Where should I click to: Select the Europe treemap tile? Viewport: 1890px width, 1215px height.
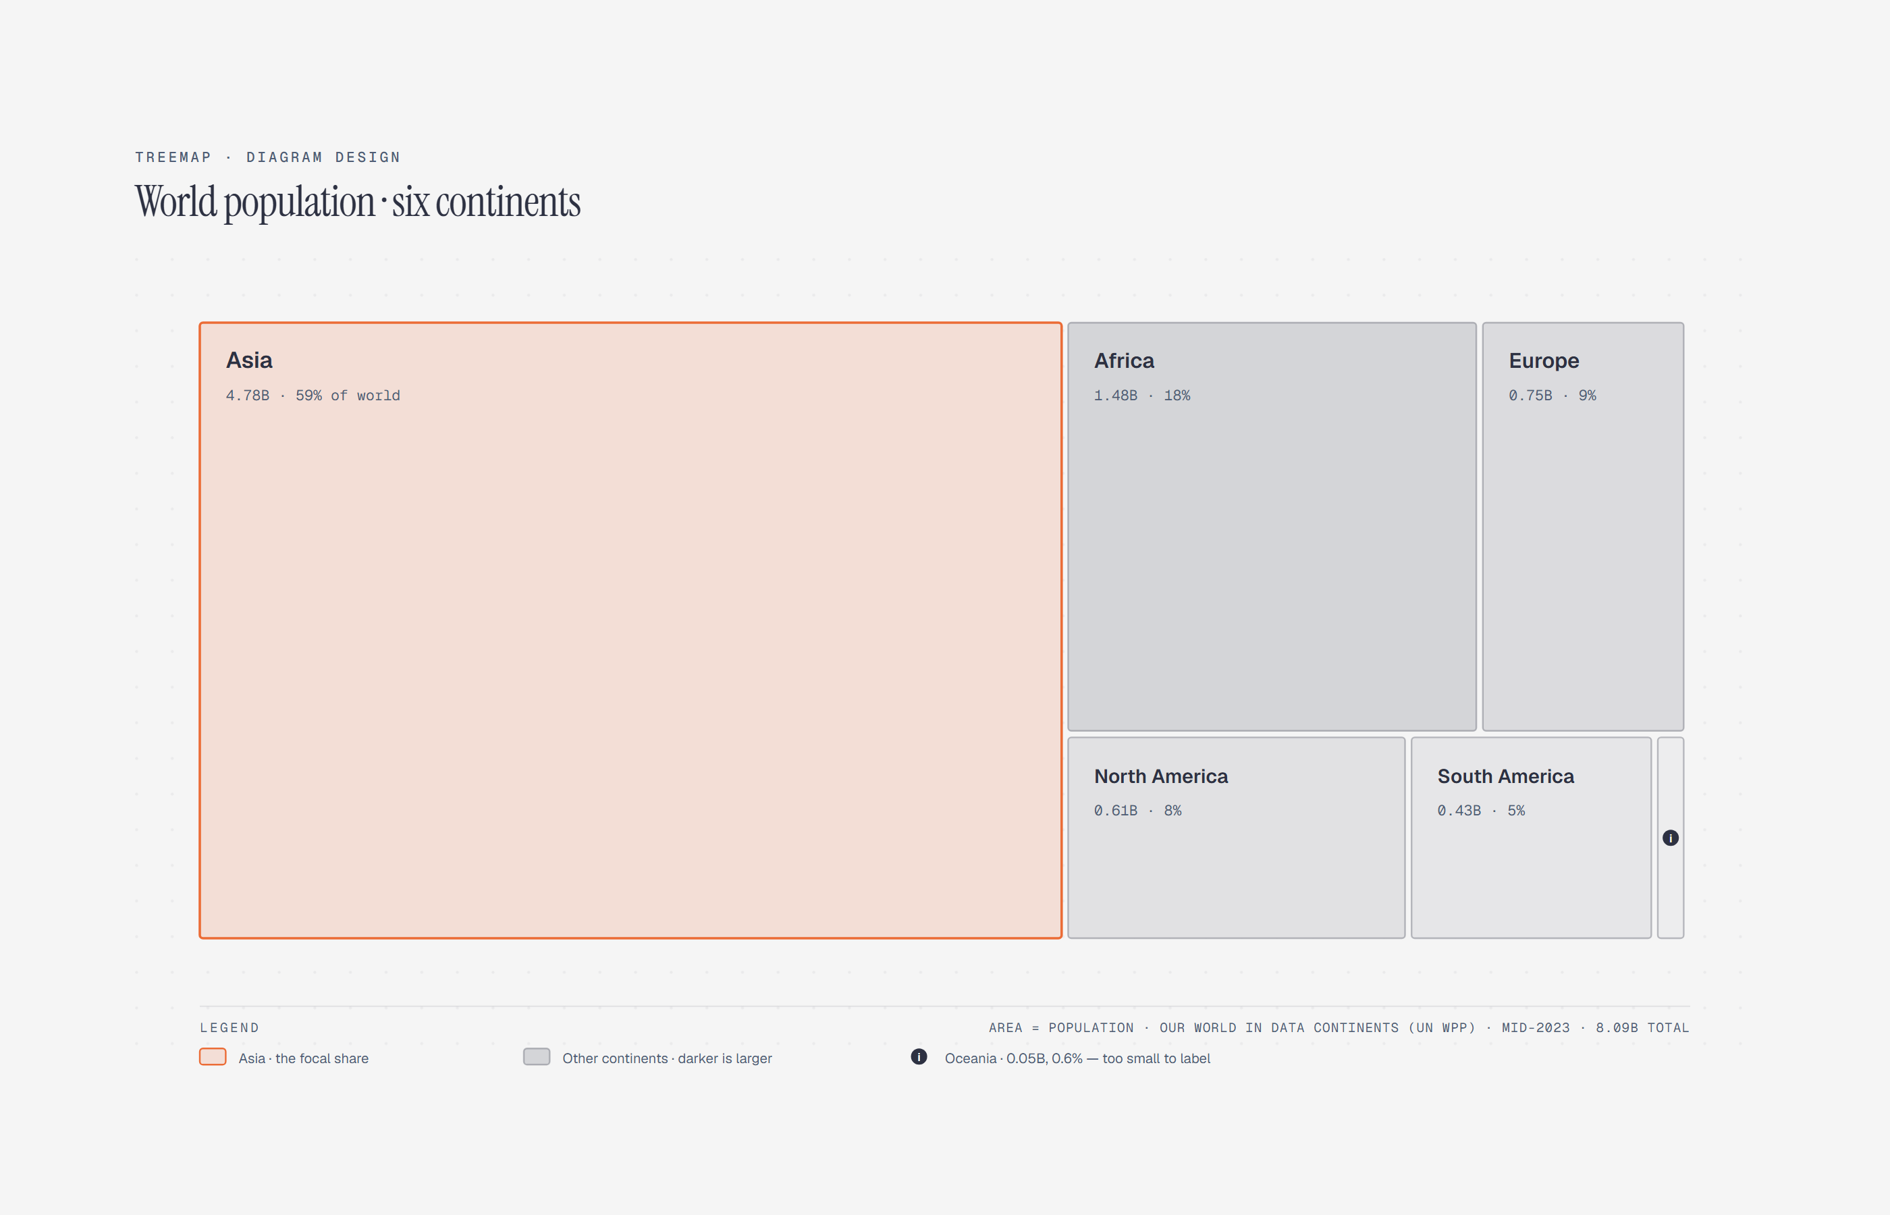(1582, 526)
